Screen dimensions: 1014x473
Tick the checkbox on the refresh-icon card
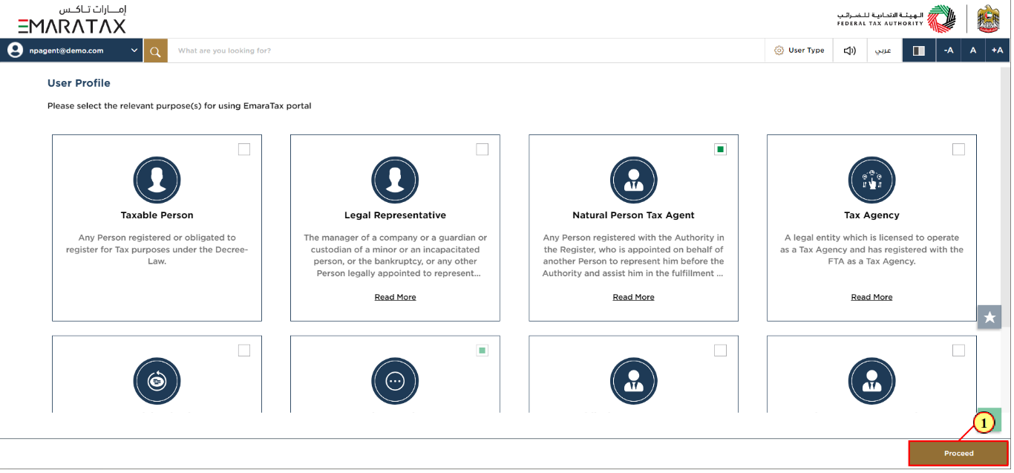[x=244, y=350]
